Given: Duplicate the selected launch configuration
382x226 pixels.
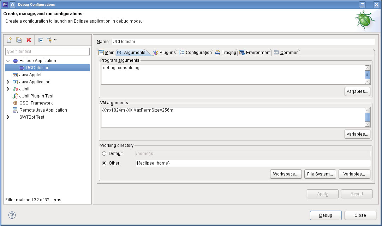Looking at the screenshot, I should [19, 40].
